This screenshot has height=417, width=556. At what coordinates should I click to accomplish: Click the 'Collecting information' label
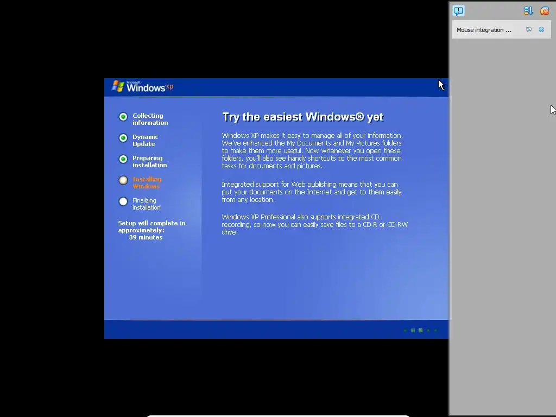tap(150, 119)
